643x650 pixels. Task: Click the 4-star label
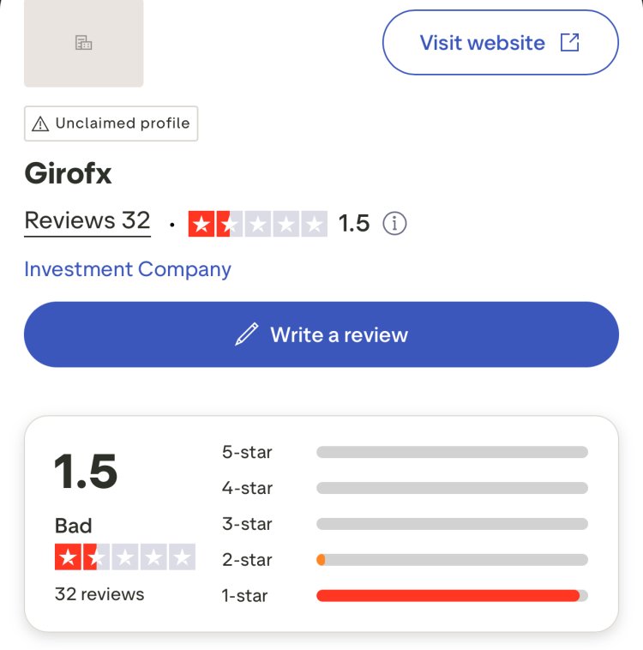click(x=247, y=488)
